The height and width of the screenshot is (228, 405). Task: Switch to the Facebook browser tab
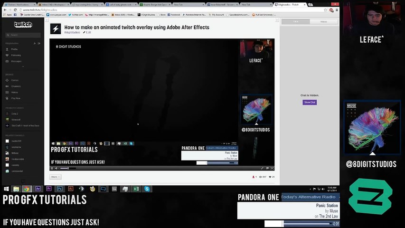coord(222,5)
